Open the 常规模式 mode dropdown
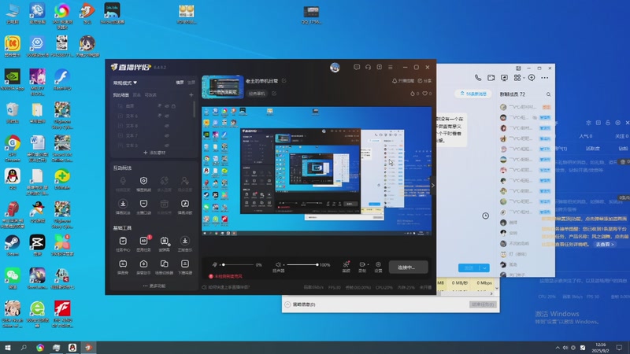The height and width of the screenshot is (354, 630). (125, 83)
